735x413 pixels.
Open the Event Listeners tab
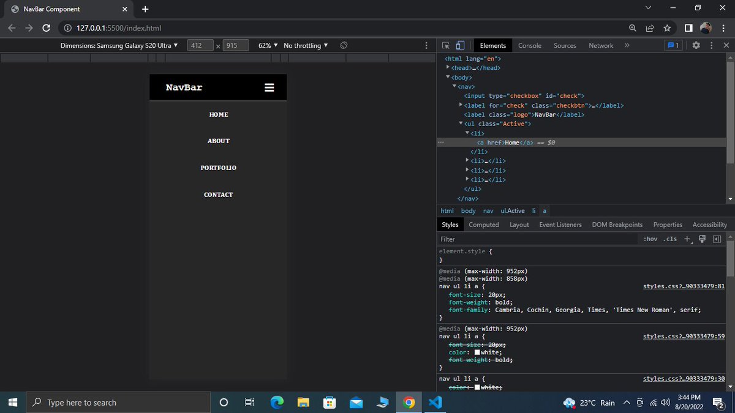[560, 225]
